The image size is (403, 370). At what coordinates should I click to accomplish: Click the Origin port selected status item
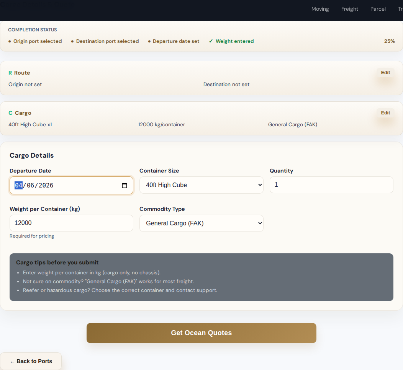[x=37, y=41]
